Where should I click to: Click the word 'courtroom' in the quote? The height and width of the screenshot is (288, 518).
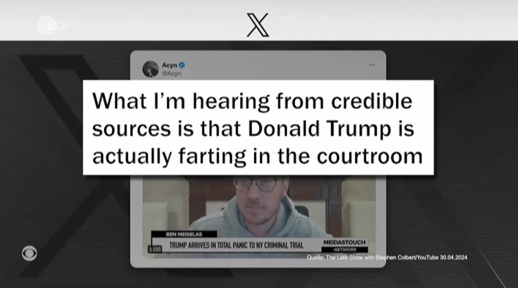[370, 156]
